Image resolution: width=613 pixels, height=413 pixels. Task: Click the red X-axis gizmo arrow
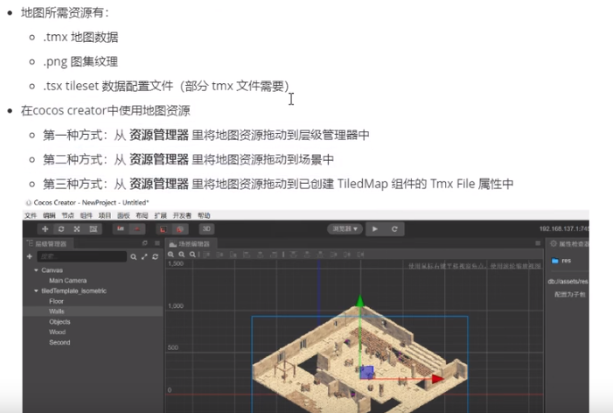coord(438,379)
